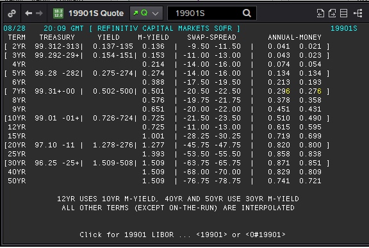The width and height of the screenshot is (369, 248).
Task: Click the SWAP-SPREAD column header
Action: point(212,37)
